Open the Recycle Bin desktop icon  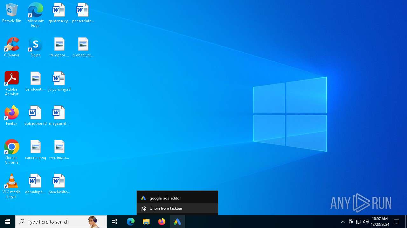click(12, 13)
